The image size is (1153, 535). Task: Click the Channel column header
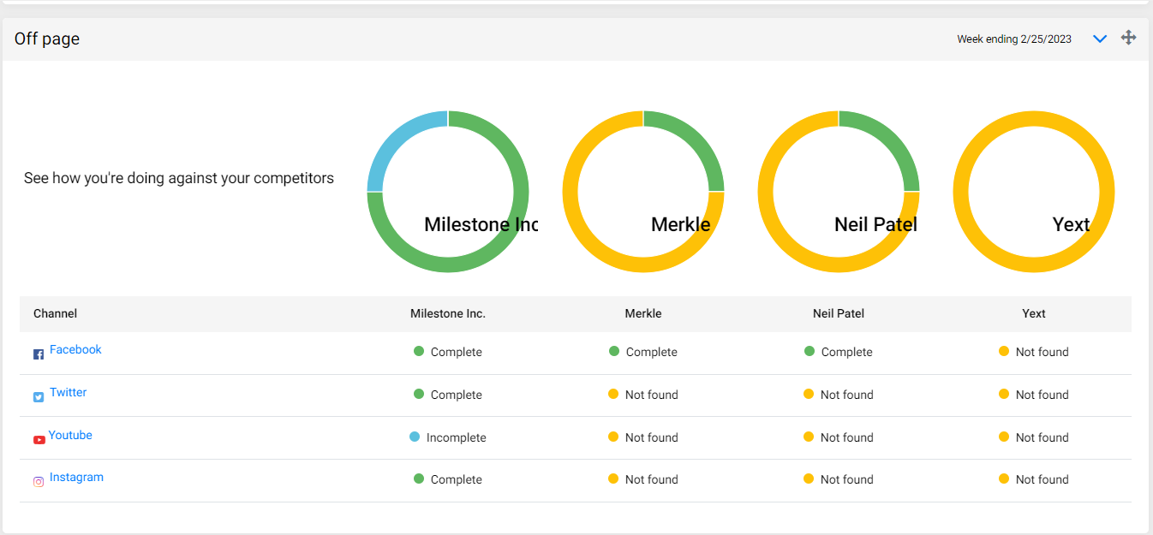click(56, 313)
